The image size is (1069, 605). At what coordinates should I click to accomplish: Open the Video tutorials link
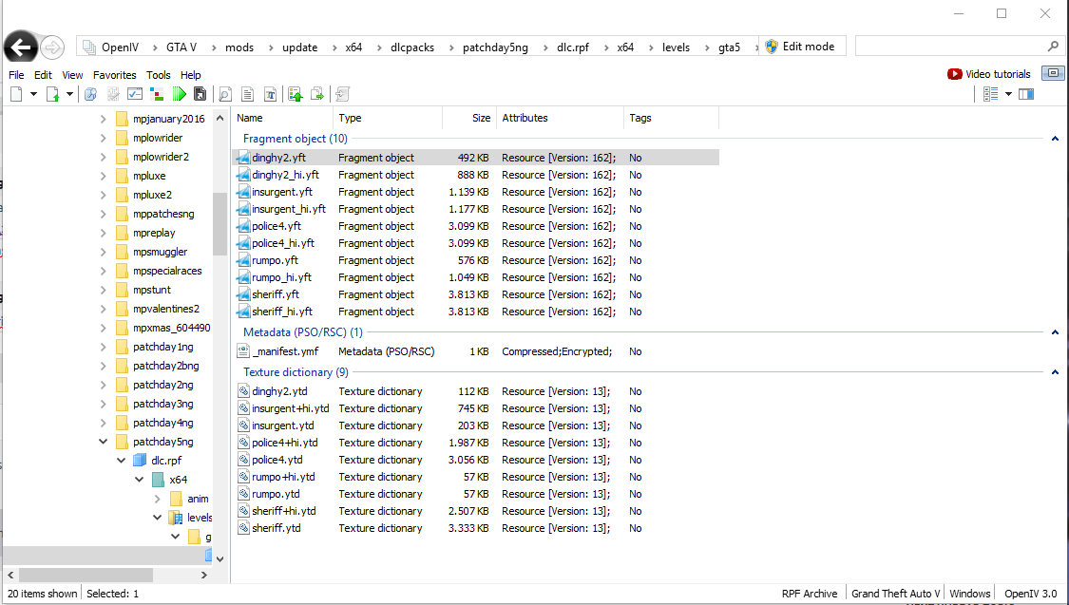coord(998,74)
